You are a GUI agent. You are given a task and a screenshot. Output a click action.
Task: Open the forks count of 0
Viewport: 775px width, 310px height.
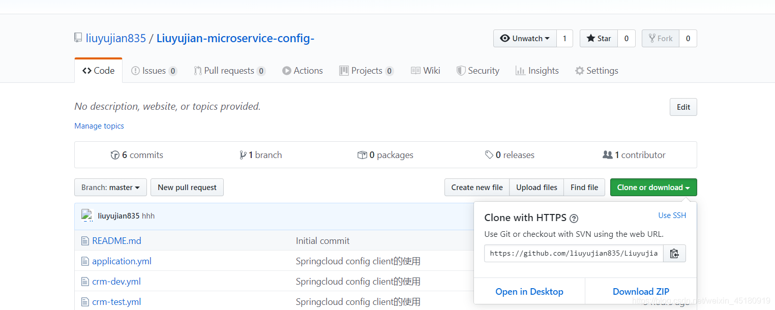click(688, 38)
